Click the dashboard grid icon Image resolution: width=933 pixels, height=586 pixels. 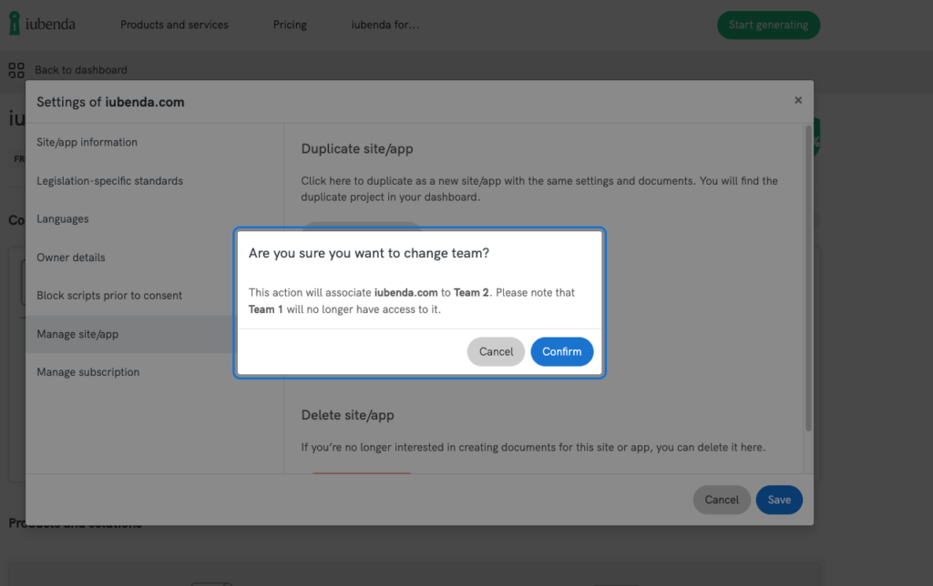coord(16,69)
